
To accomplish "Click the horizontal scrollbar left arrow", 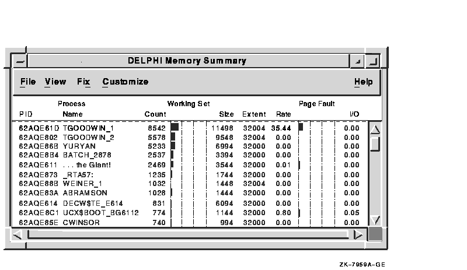I will tap(18, 235).
